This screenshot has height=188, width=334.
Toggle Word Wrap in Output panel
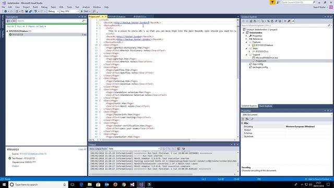[x=184, y=149]
